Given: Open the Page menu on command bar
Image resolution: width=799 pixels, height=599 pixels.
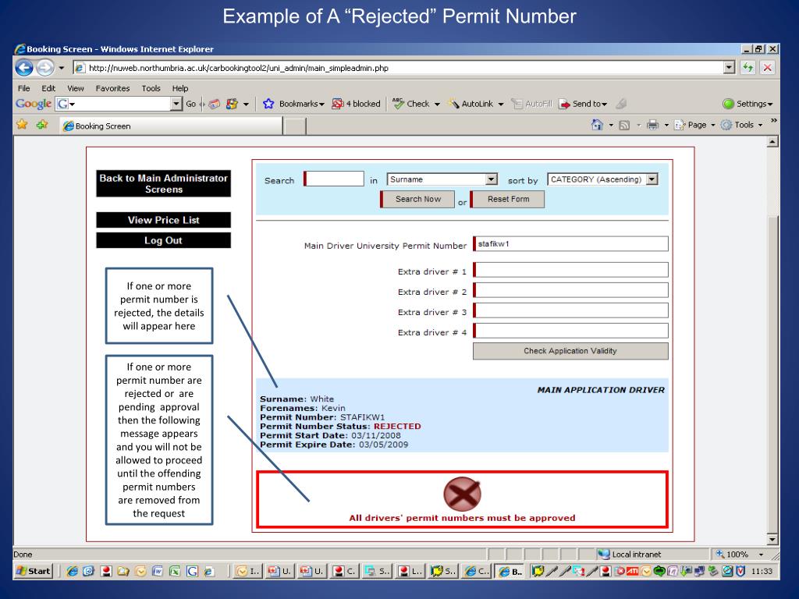Looking at the screenshot, I should point(694,125).
